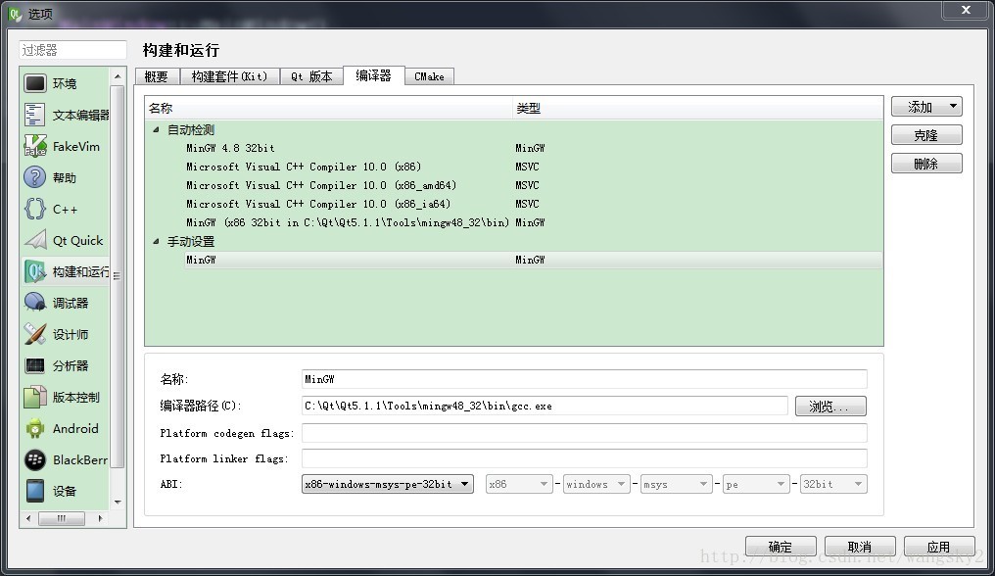995x576 pixels.
Task: Select the FakeVim settings icon
Action: click(35, 146)
